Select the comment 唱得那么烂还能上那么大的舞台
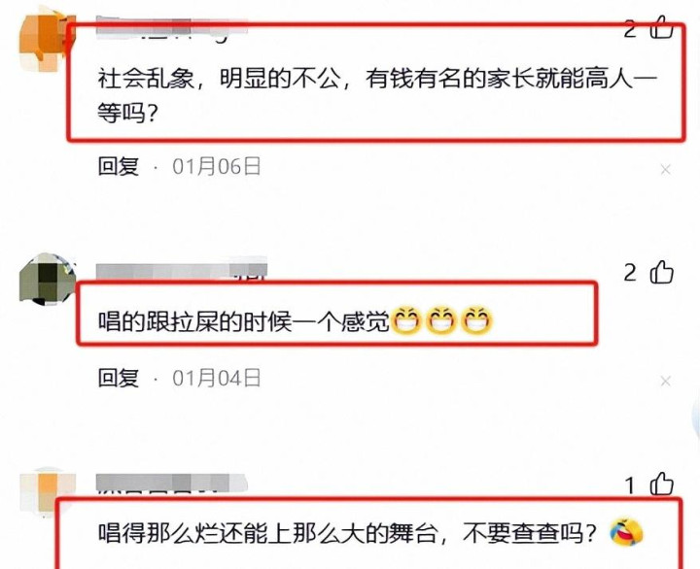The height and width of the screenshot is (569, 700). tap(267, 532)
